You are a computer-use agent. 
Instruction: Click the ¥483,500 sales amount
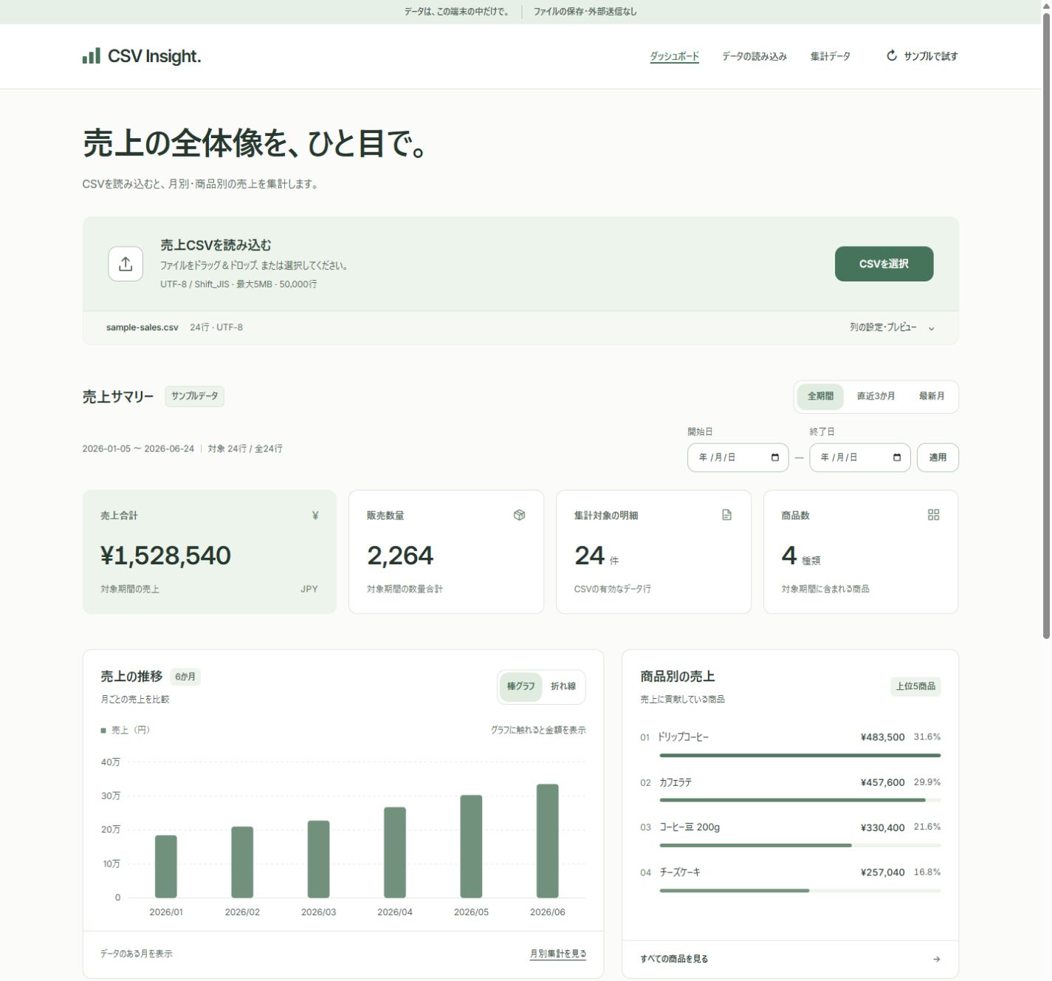coord(882,737)
